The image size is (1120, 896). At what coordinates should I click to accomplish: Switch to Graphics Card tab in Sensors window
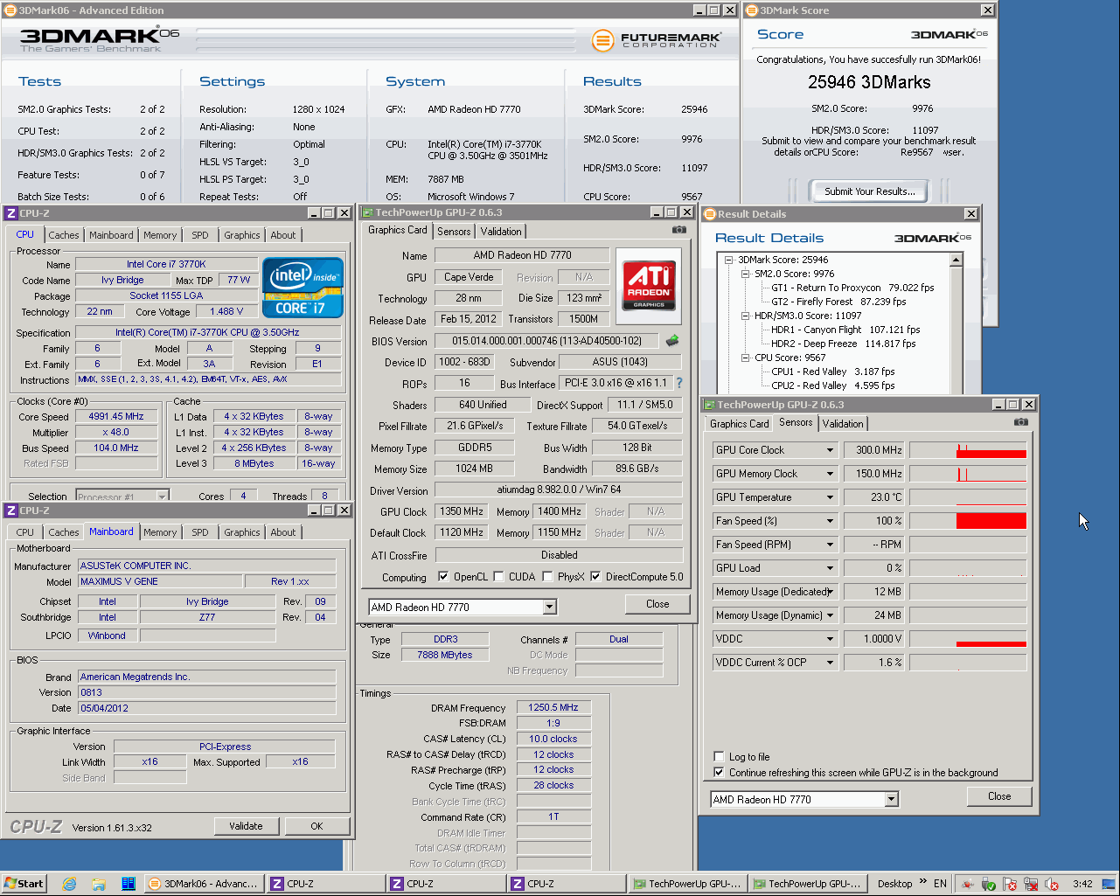[740, 424]
